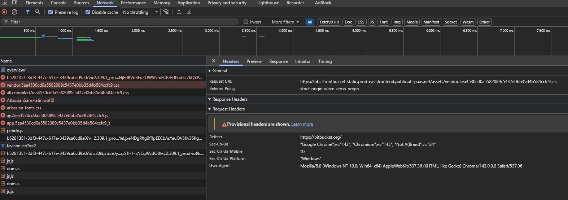Select the inspect element cursor icon
This screenshot has height=200, width=568.
point(4,3)
